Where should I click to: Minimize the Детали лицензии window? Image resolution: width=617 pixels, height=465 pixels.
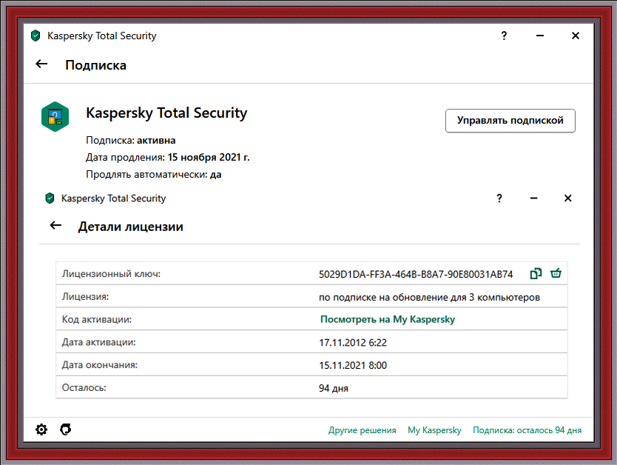coord(533,198)
